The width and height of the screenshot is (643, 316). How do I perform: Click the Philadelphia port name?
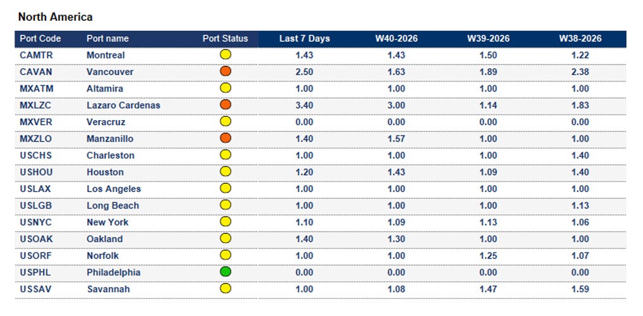pyautogui.click(x=113, y=272)
